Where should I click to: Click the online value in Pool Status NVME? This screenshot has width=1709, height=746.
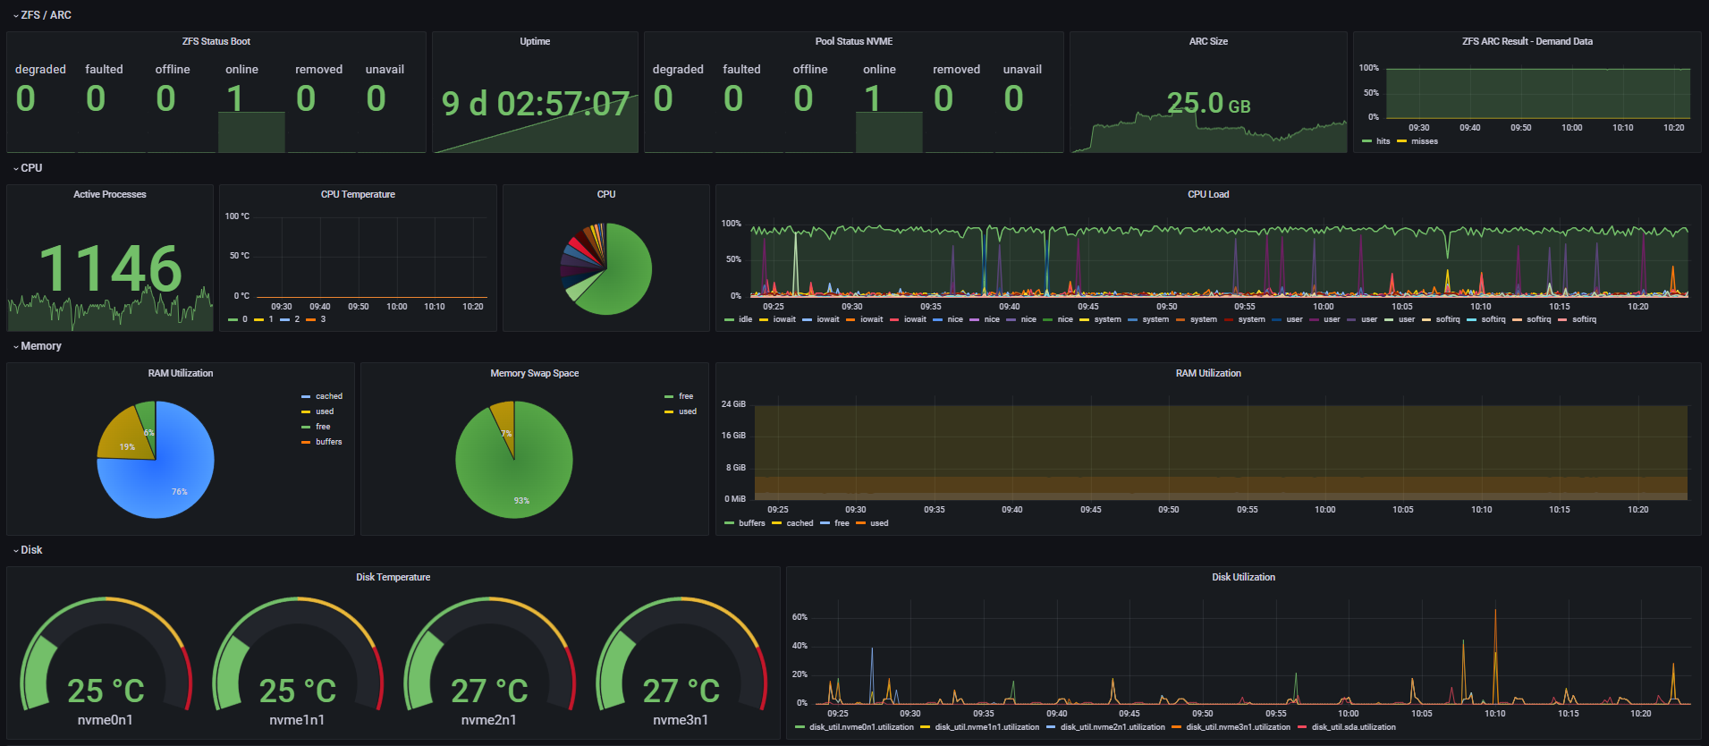[872, 98]
